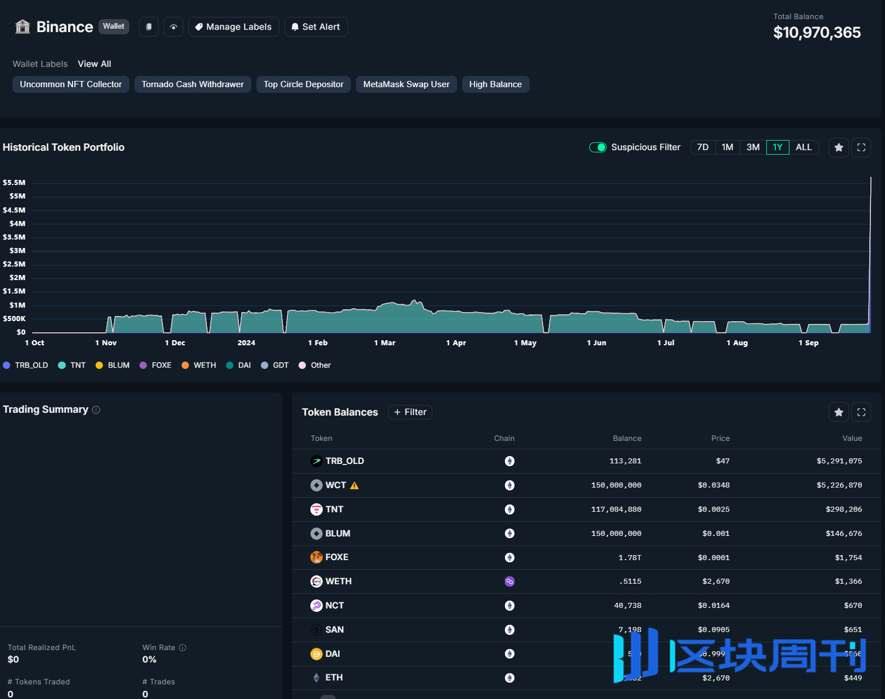Toggle TNT series in chart legend

tap(72, 365)
